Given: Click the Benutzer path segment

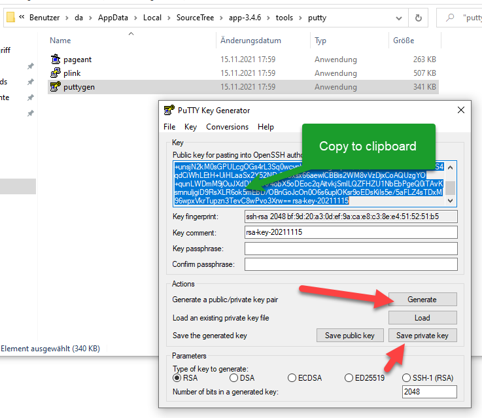Looking at the screenshot, I should pos(44,18).
